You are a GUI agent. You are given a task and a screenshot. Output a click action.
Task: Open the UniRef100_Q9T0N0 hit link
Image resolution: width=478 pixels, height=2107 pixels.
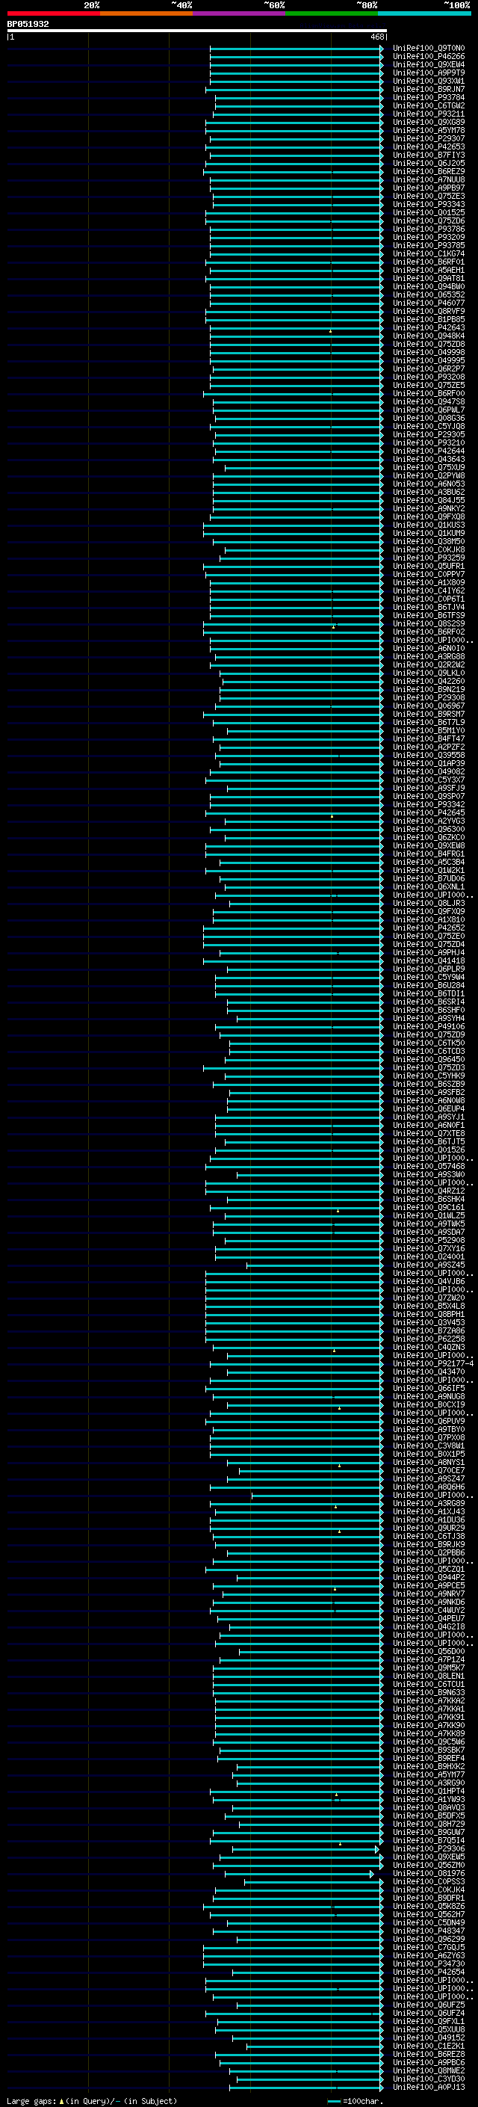coord(428,49)
